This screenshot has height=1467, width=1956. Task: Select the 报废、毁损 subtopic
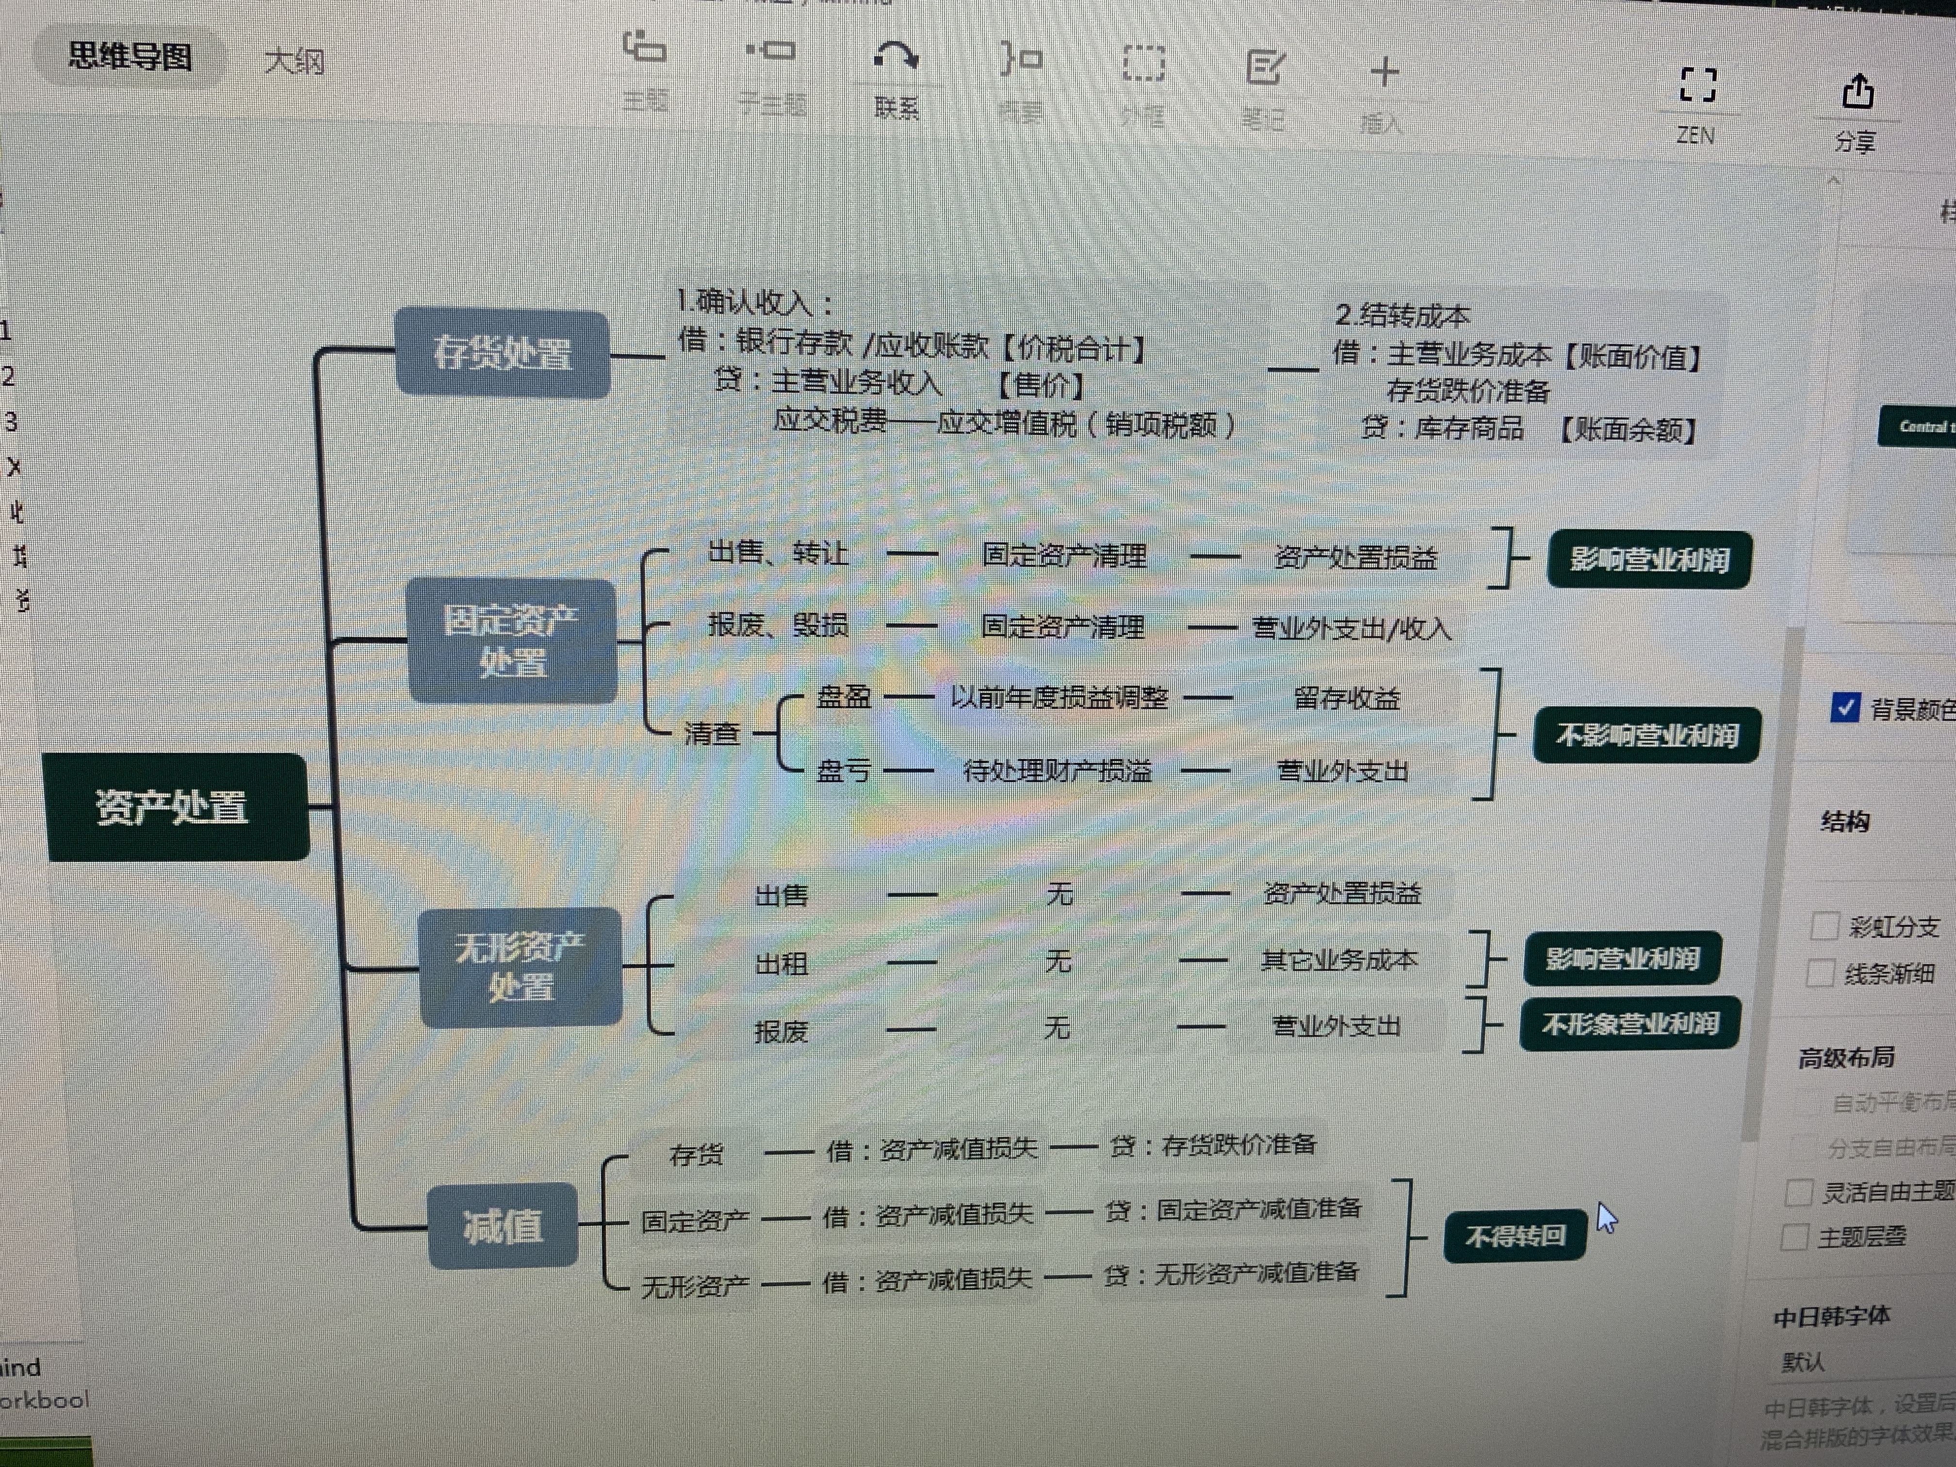pos(777,625)
